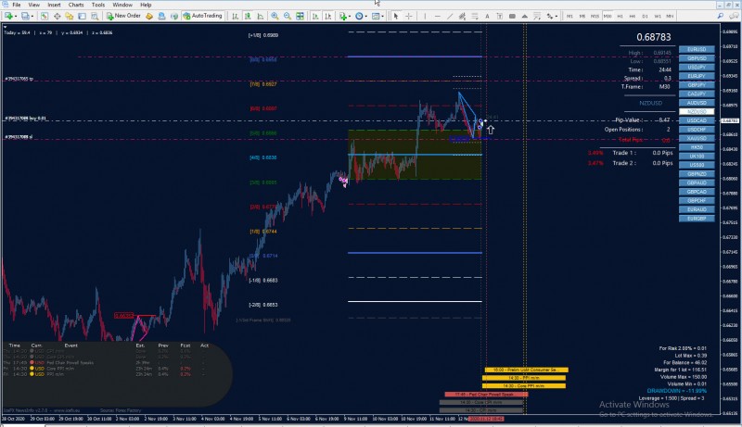
Task: Switch symbol to XAUUSD button
Action: tap(697, 138)
